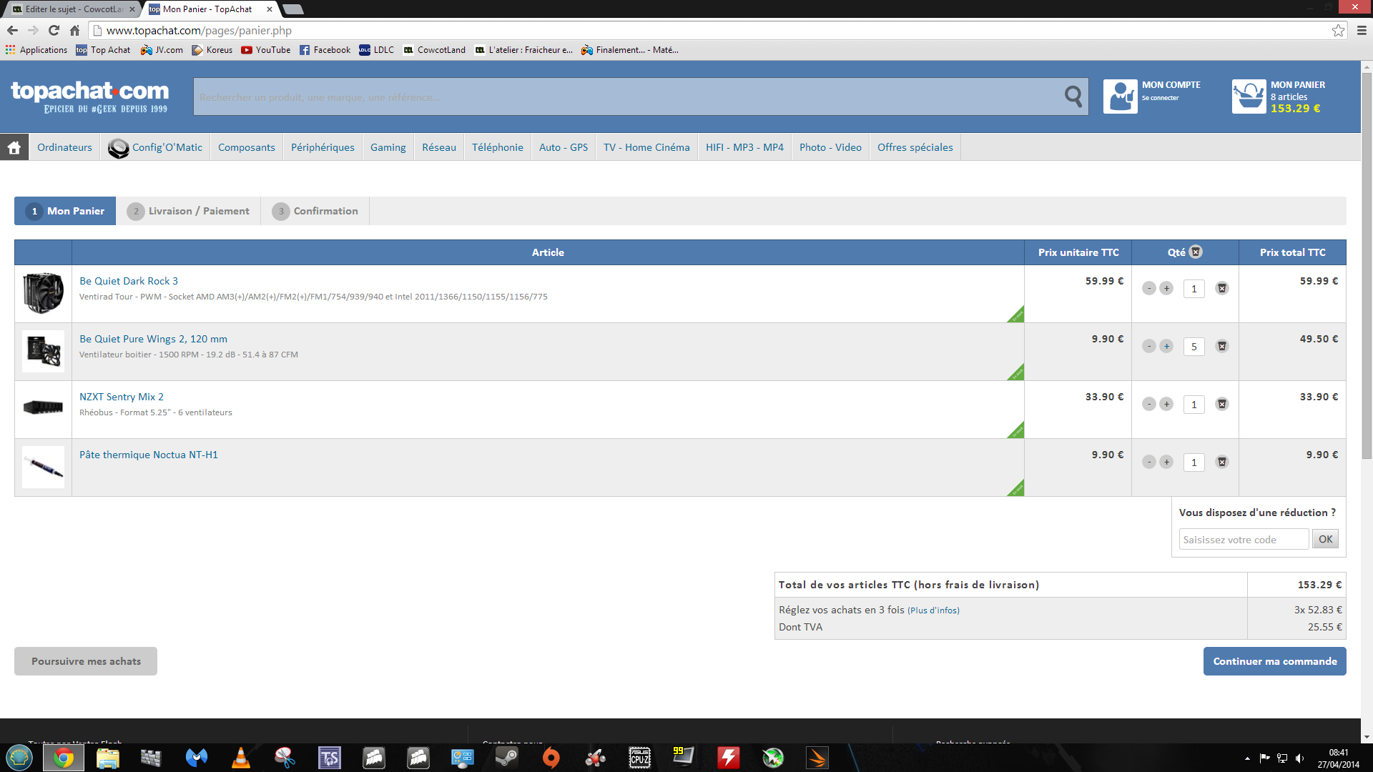This screenshot has height=772, width=1373.
Task: Click the Be Quiet Pure Wings 2 thumbnail
Action: [x=43, y=351]
